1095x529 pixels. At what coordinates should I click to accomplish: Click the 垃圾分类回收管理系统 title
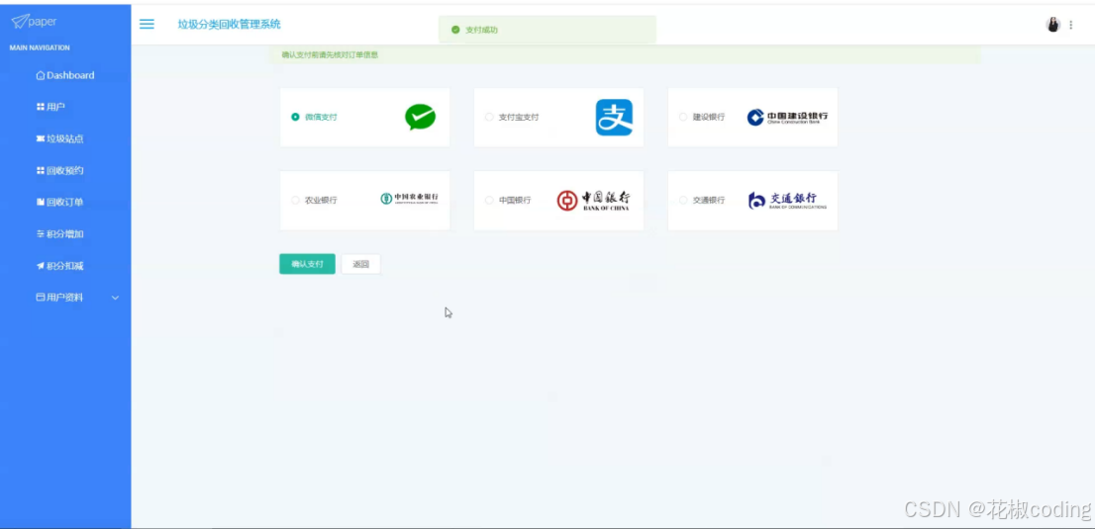(229, 25)
